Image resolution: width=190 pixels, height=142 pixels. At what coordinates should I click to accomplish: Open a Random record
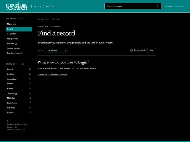coord(19,53)
